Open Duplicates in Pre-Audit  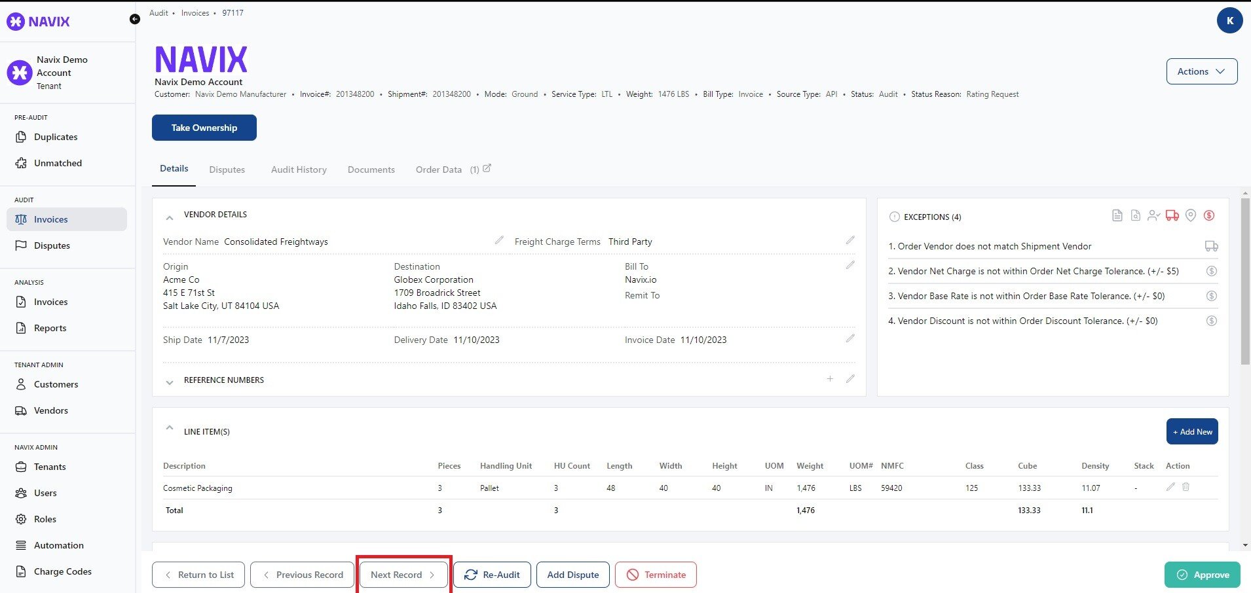click(x=56, y=137)
